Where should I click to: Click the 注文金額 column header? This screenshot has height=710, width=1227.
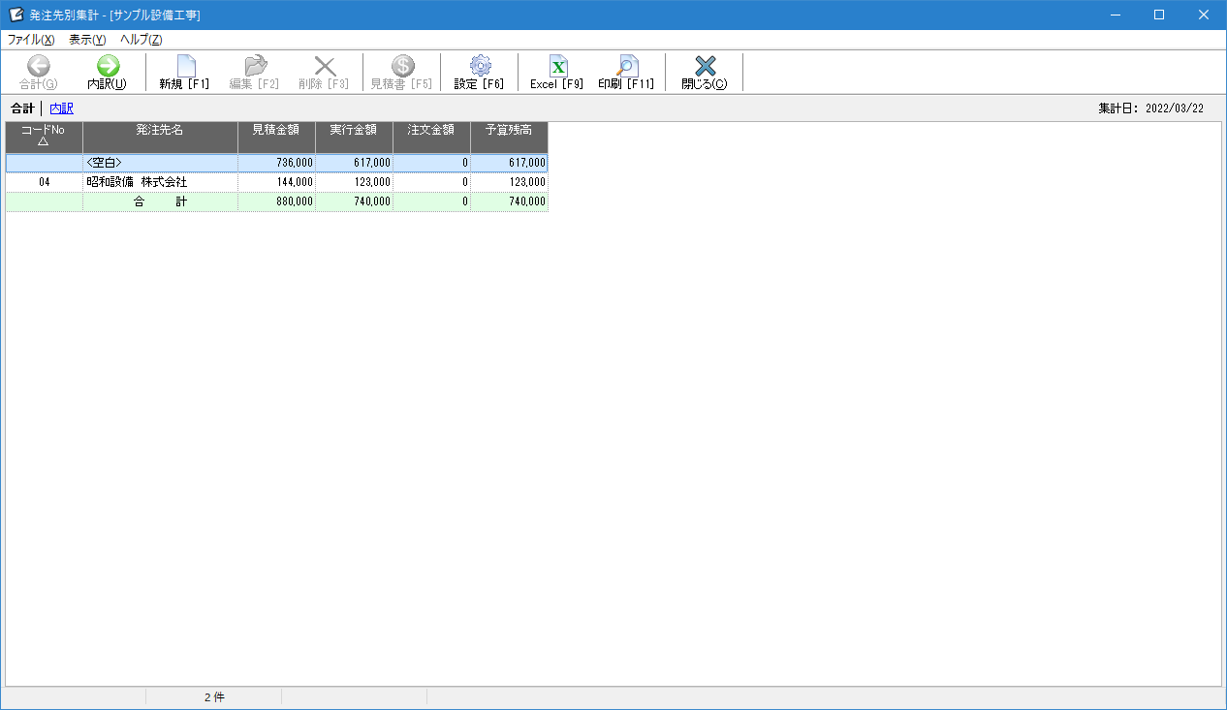click(432, 137)
